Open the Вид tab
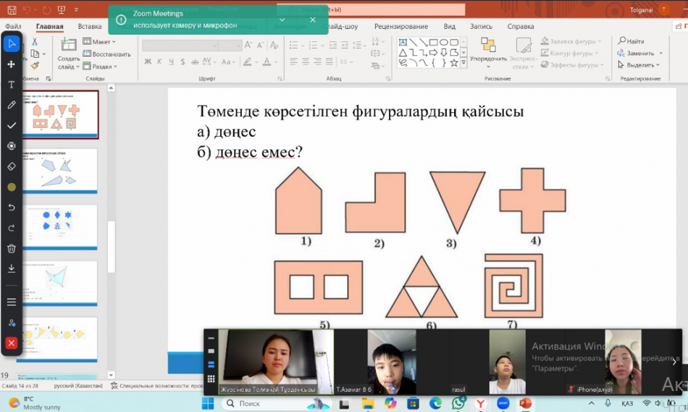 pos(449,26)
